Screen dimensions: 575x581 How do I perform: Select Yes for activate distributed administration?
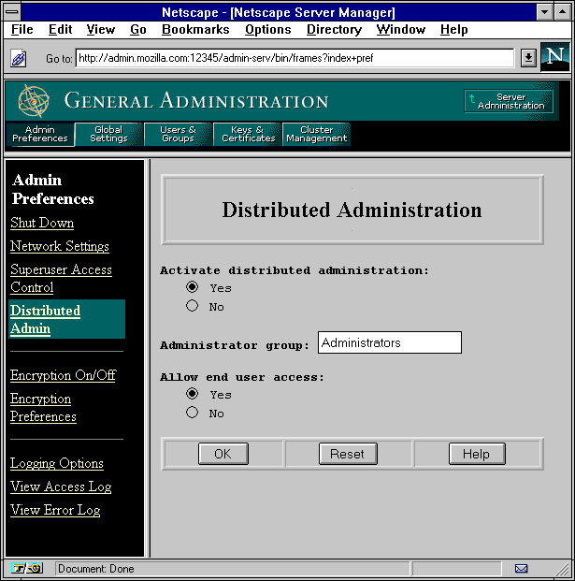tap(193, 287)
